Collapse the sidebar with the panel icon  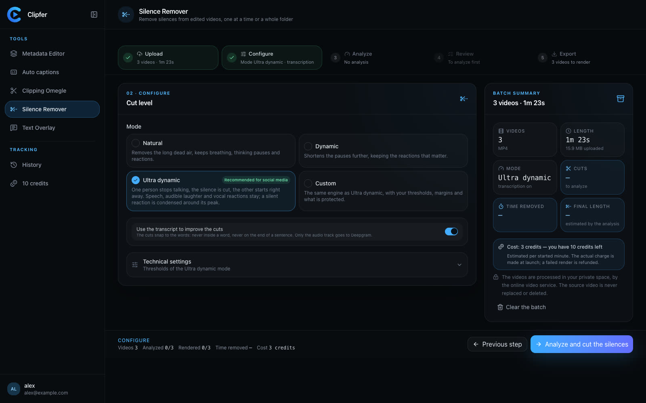tap(94, 15)
